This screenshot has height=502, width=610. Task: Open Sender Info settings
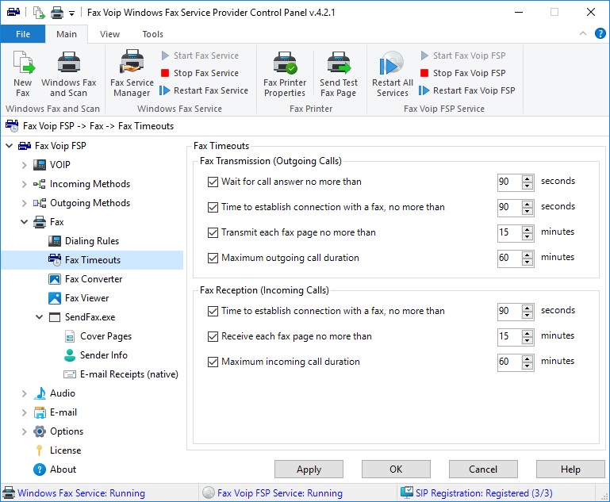(x=103, y=355)
